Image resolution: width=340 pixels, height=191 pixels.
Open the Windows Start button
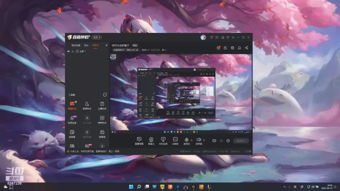coord(131,187)
